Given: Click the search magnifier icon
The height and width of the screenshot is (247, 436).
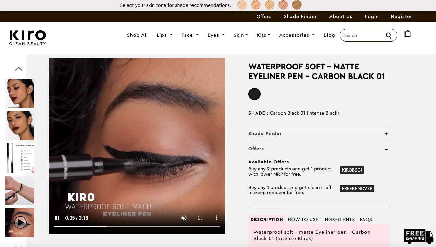Looking at the screenshot, I should [388, 35].
